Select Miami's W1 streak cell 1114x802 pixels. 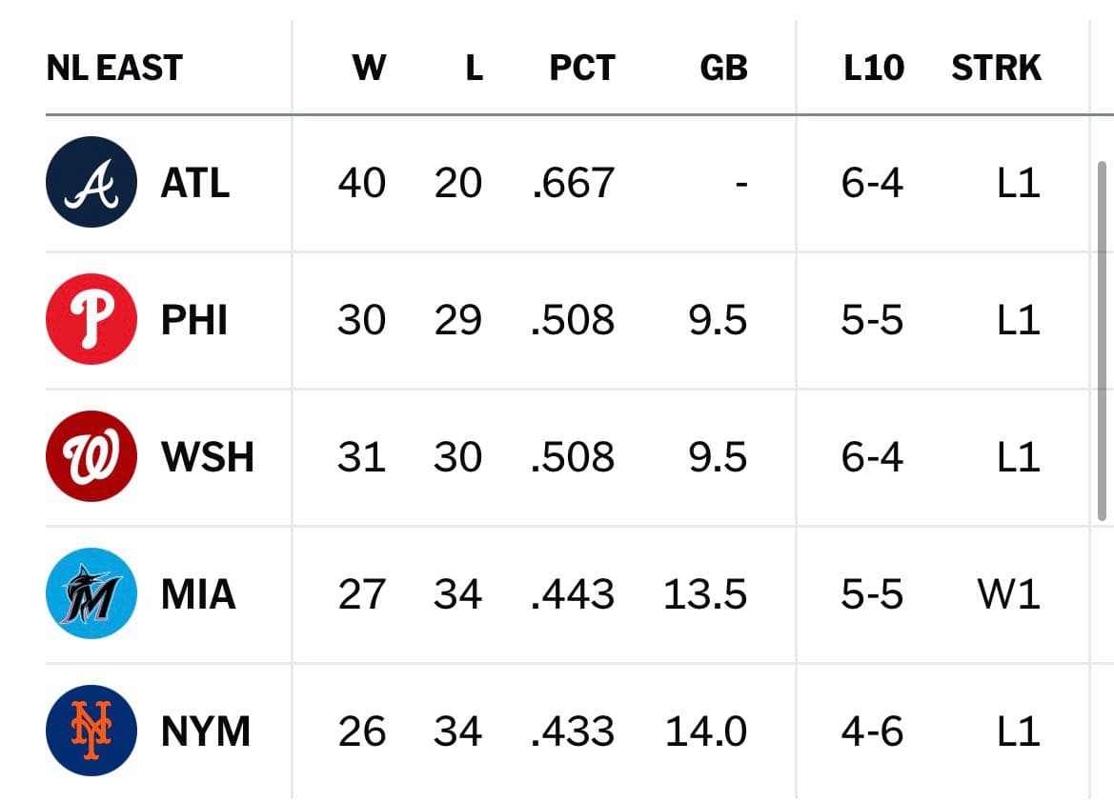coord(1009,593)
